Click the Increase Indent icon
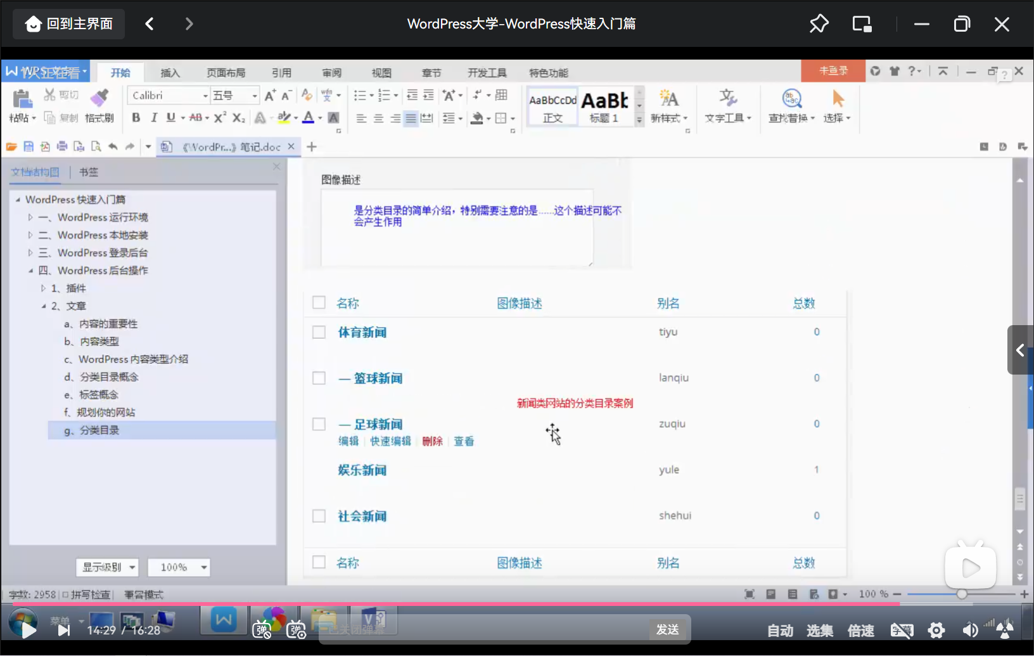1034x656 pixels. 428,95
